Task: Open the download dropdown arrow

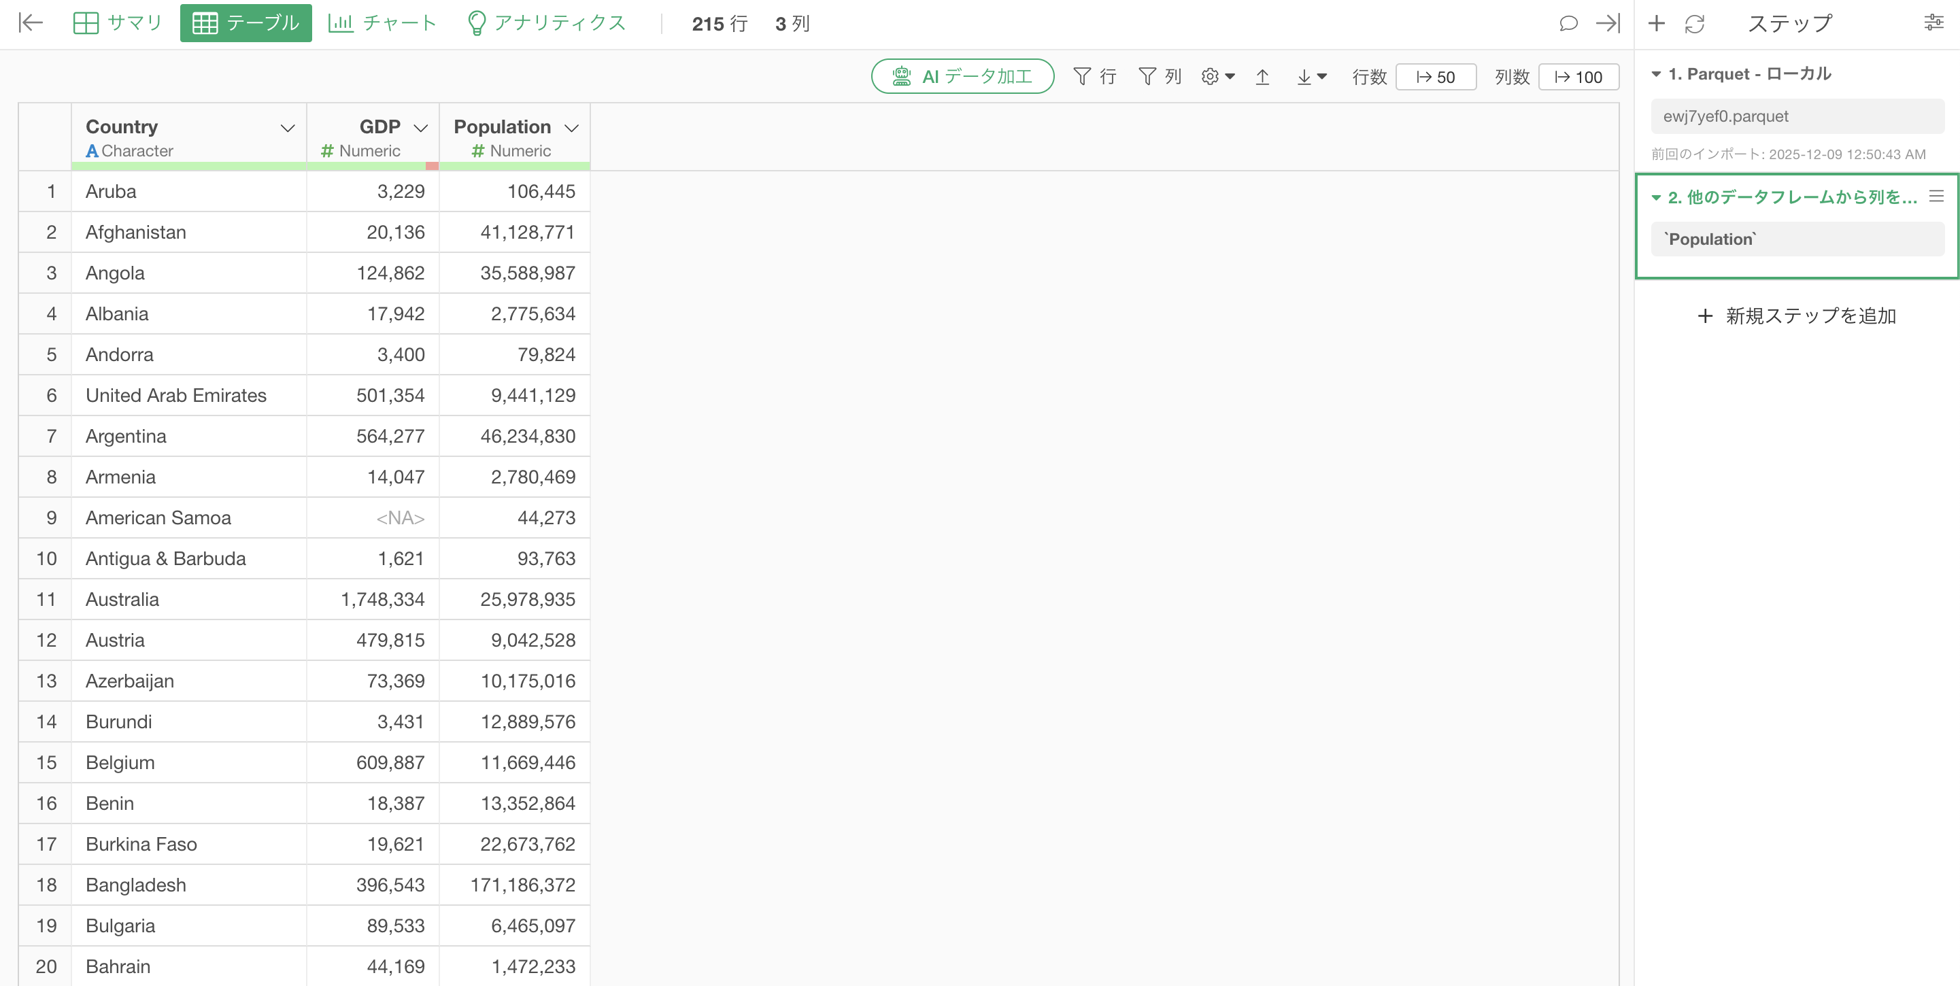Action: [x=1312, y=77]
